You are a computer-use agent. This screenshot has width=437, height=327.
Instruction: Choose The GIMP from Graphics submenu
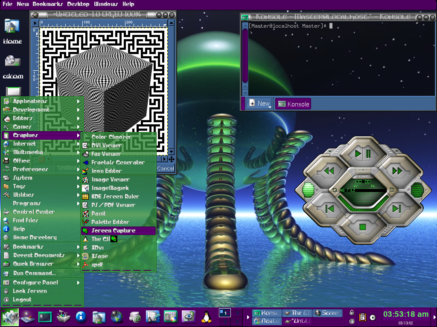coord(119,239)
